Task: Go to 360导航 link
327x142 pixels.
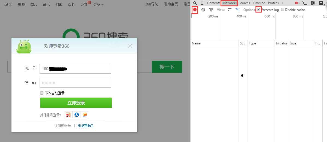Action: tap(151, 4)
